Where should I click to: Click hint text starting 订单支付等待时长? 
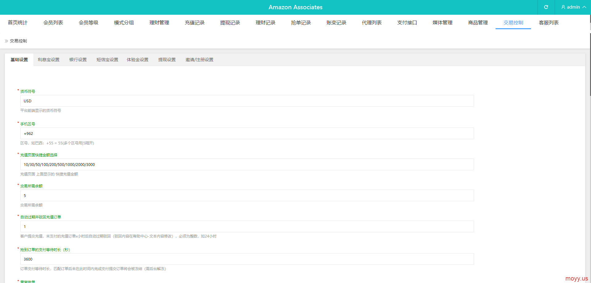click(x=93, y=269)
